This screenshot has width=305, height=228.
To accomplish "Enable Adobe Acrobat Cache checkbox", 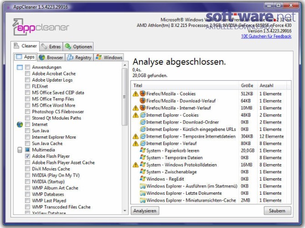I will click(28, 73).
